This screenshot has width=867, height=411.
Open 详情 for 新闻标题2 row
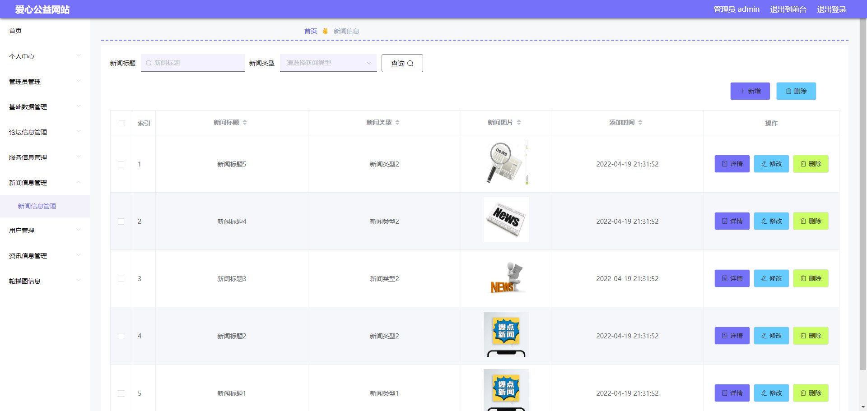point(732,336)
